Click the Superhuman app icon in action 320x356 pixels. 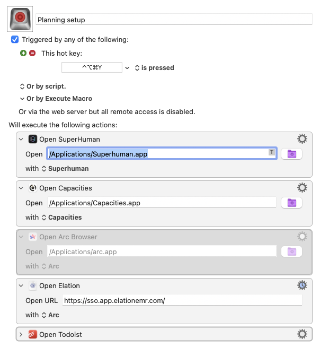pos(33,139)
